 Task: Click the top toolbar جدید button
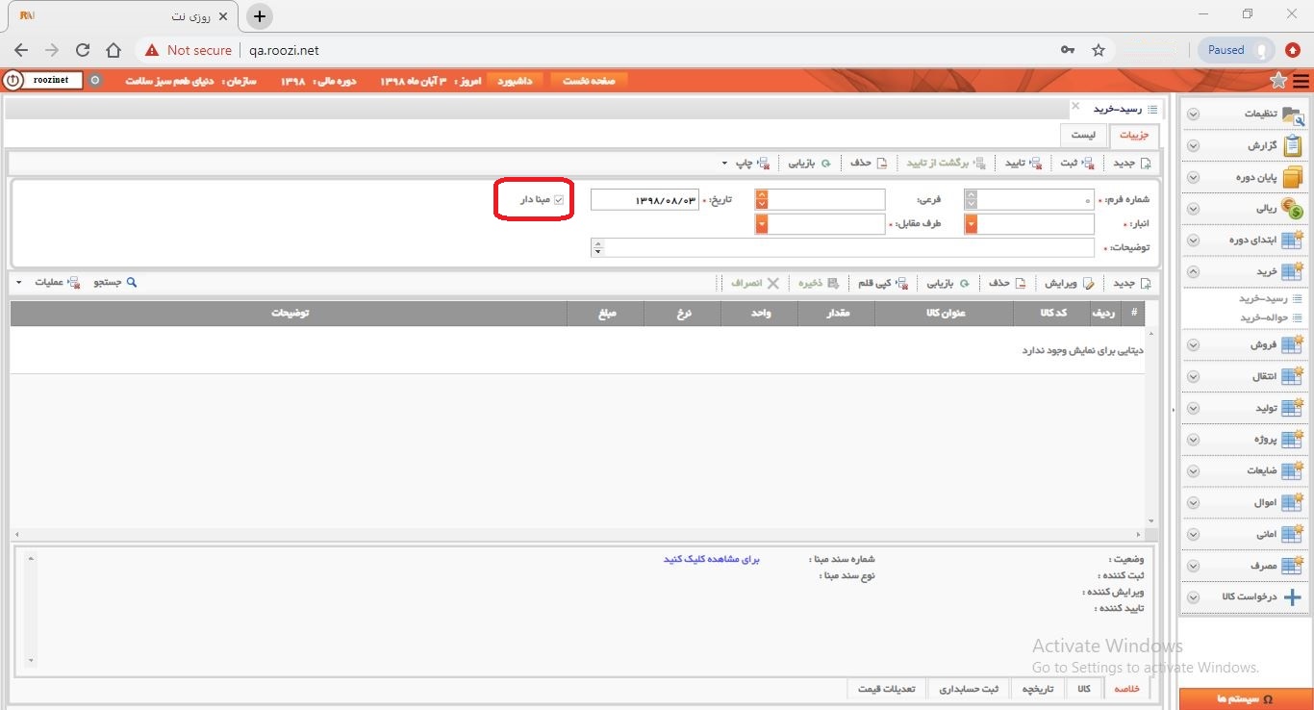tap(1132, 163)
